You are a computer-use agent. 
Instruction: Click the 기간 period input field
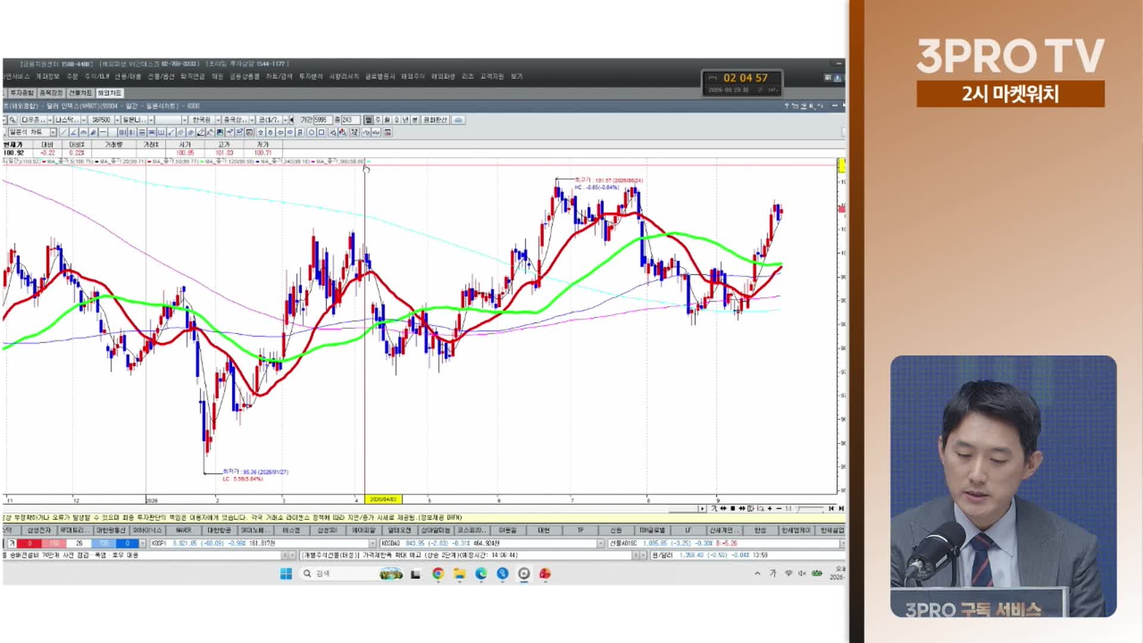[x=323, y=120]
